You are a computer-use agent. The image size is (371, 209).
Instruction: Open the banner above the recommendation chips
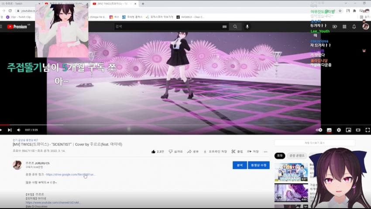point(315,143)
